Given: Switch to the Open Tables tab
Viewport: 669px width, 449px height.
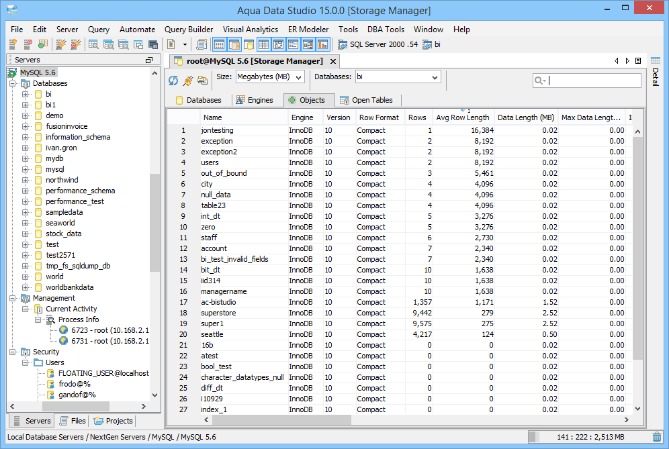Looking at the screenshot, I should pyautogui.click(x=367, y=100).
